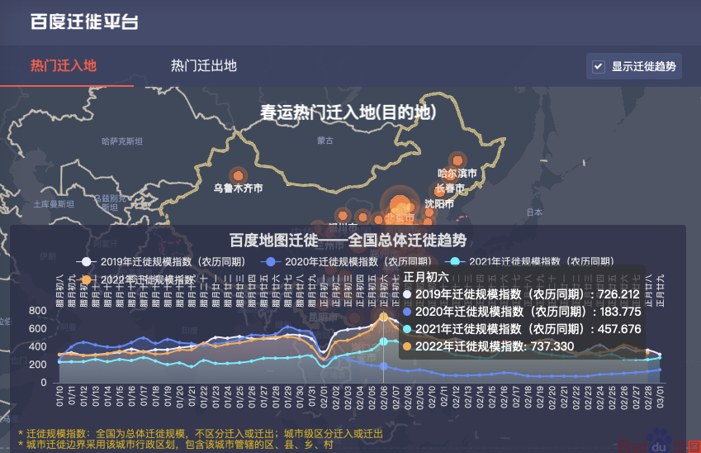Click the 百度地图迁徙——全国总体迁徙趋势 chart title
701x453 pixels.
click(x=348, y=241)
